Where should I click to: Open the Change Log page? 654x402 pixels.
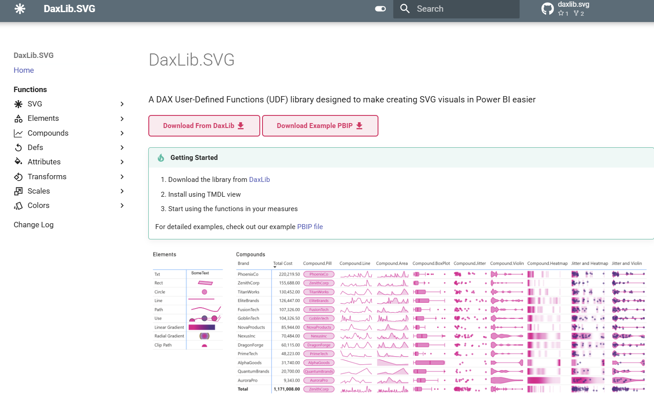coord(33,225)
